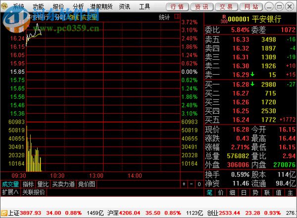Click the 卖一 price 16.29
This screenshot has height=218, width=297.
click(241, 75)
